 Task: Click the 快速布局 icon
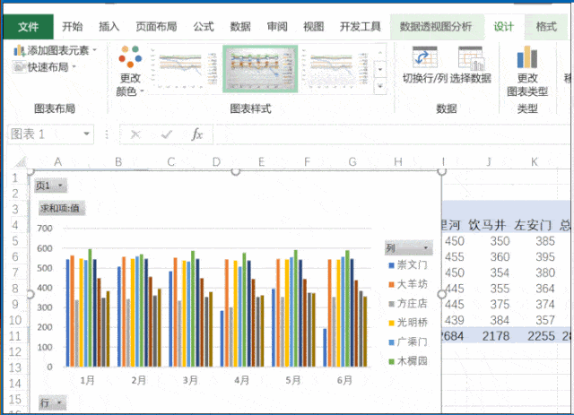coord(19,66)
